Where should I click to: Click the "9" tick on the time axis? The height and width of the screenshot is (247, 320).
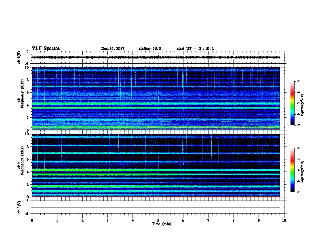[x=259, y=220]
